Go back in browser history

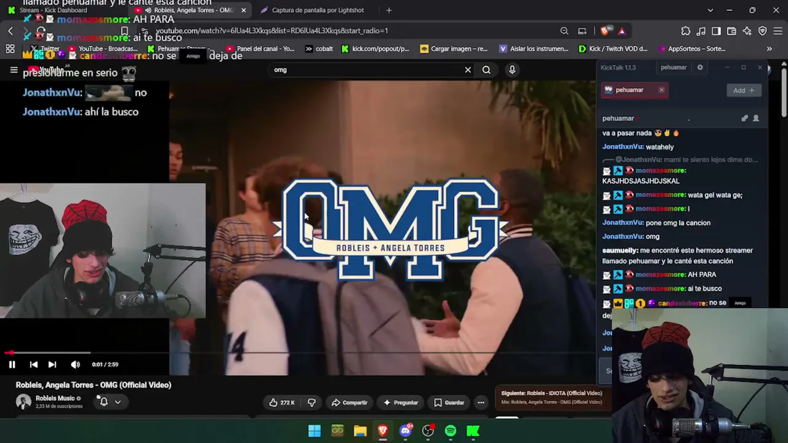10,31
